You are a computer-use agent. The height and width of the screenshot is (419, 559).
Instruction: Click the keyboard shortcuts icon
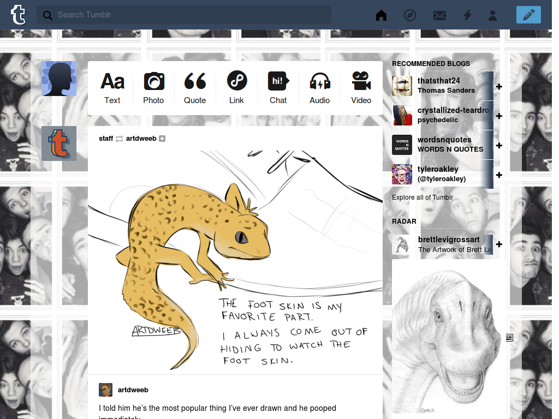pyautogui.click(x=509, y=337)
